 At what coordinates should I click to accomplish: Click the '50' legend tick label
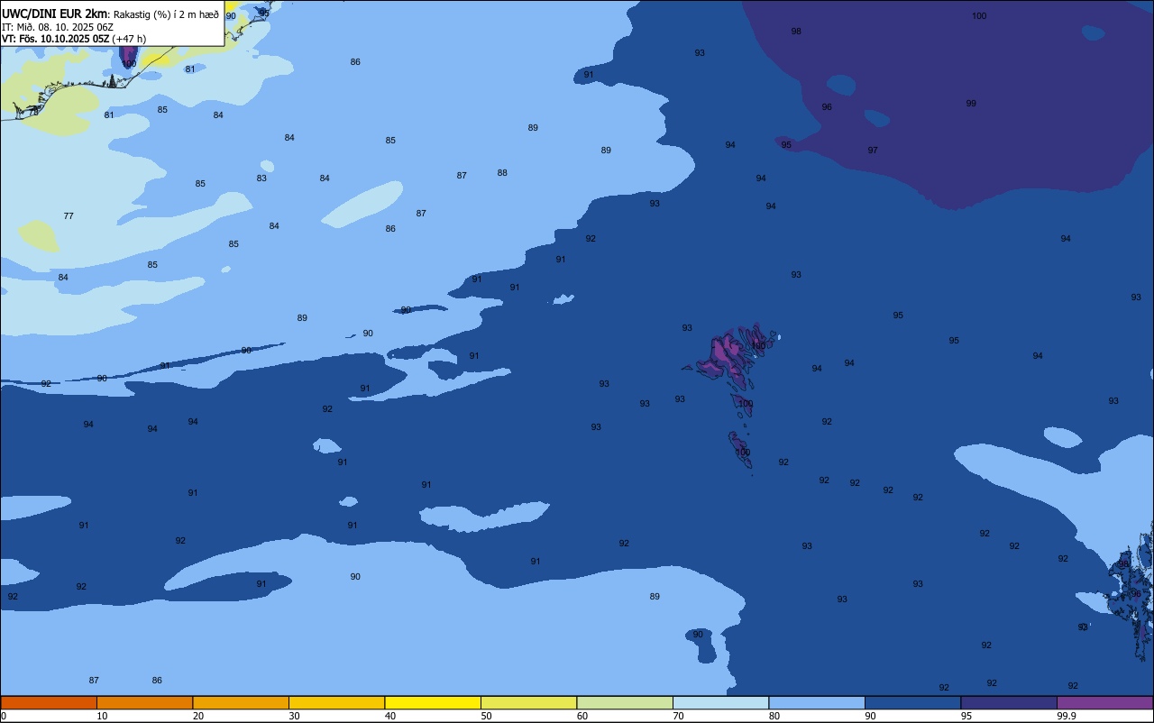click(x=486, y=716)
